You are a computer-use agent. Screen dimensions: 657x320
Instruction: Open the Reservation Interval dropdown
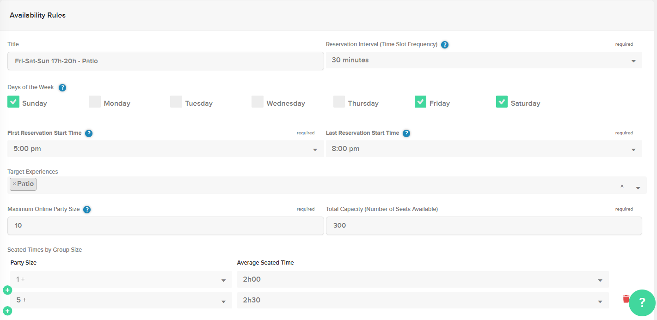pos(633,60)
